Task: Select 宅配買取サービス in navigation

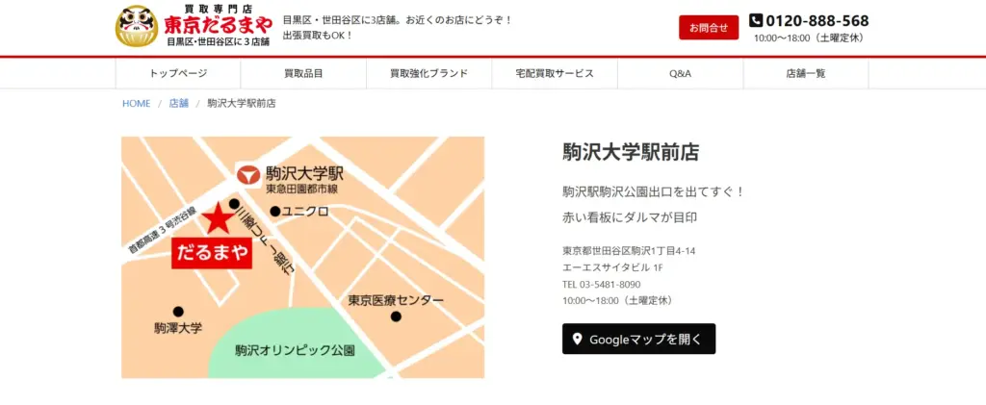Action: tap(555, 73)
